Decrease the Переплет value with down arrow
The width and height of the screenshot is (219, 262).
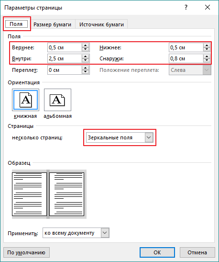[x=86, y=72]
